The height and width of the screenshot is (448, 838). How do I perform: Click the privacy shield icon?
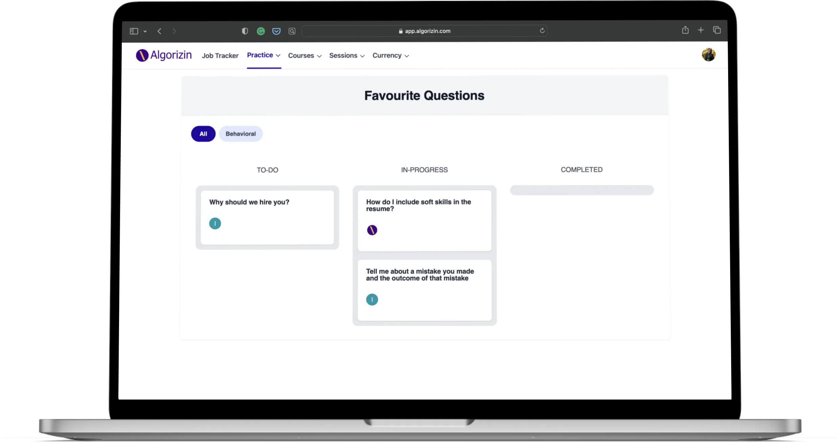coord(245,31)
